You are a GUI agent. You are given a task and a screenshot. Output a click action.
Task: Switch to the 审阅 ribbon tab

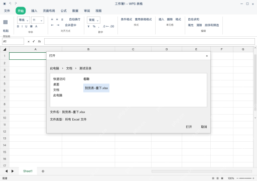[x=87, y=11]
